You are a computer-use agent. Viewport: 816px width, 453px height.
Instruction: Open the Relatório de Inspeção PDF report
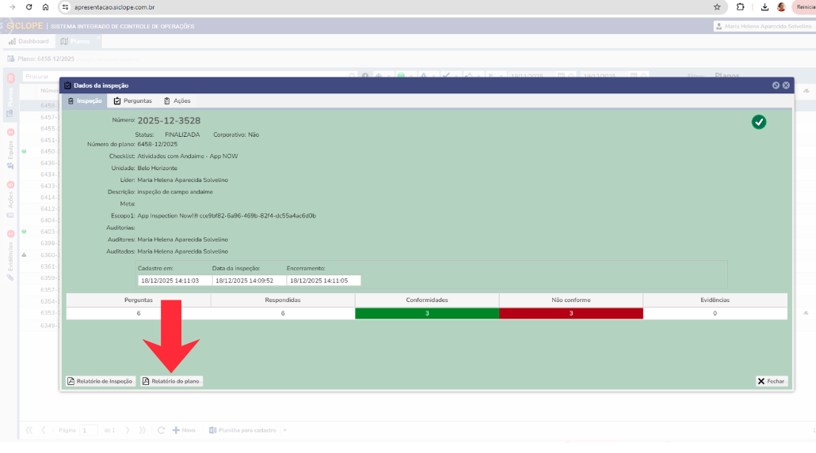point(101,381)
